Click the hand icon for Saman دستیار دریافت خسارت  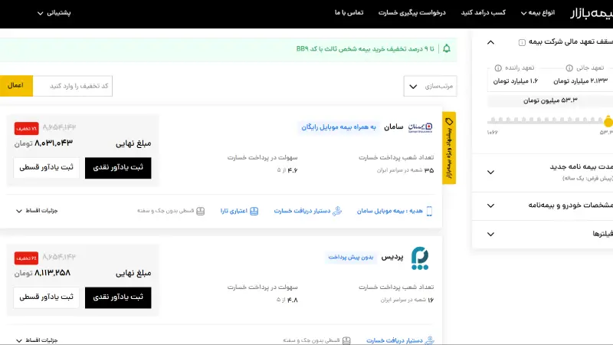(x=337, y=212)
